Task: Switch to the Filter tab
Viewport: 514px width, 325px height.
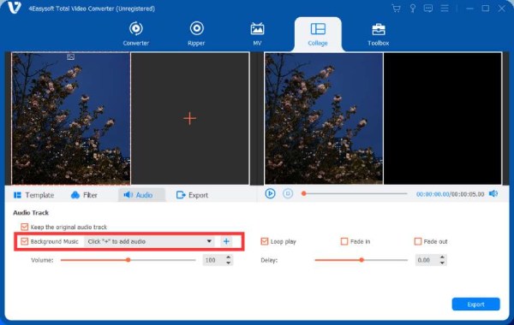Action: tap(84, 195)
